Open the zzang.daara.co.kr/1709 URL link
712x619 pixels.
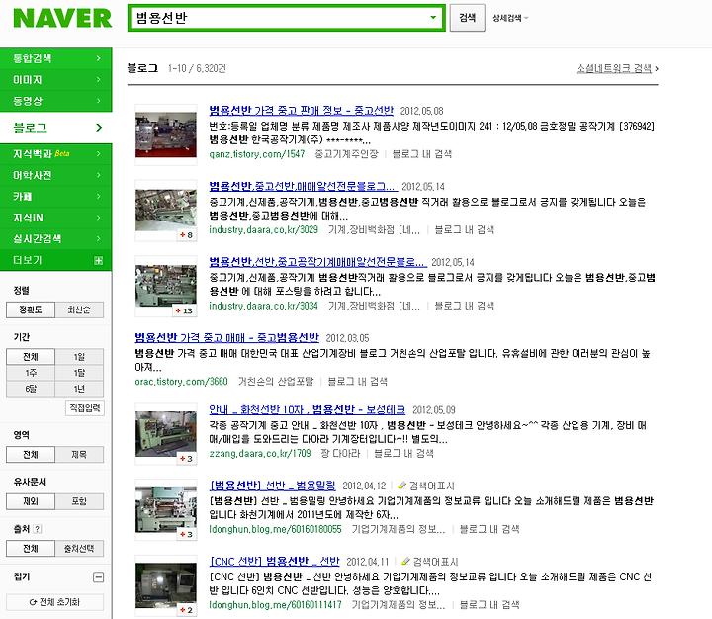[x=260, y=453]
